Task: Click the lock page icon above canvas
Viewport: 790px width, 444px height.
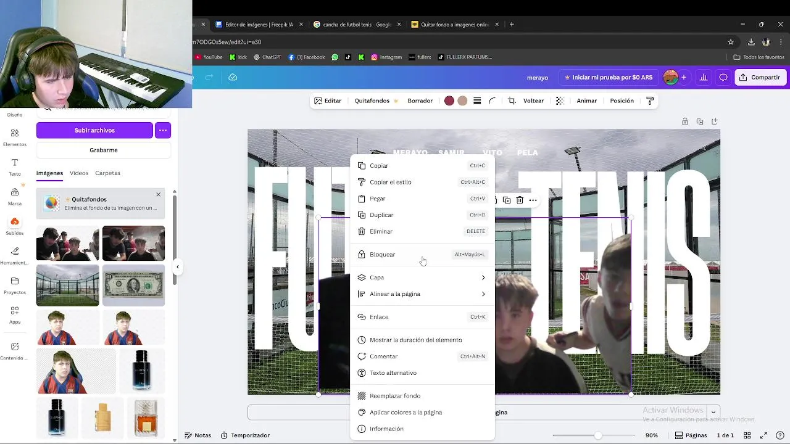Action: [x=685, y=121]
